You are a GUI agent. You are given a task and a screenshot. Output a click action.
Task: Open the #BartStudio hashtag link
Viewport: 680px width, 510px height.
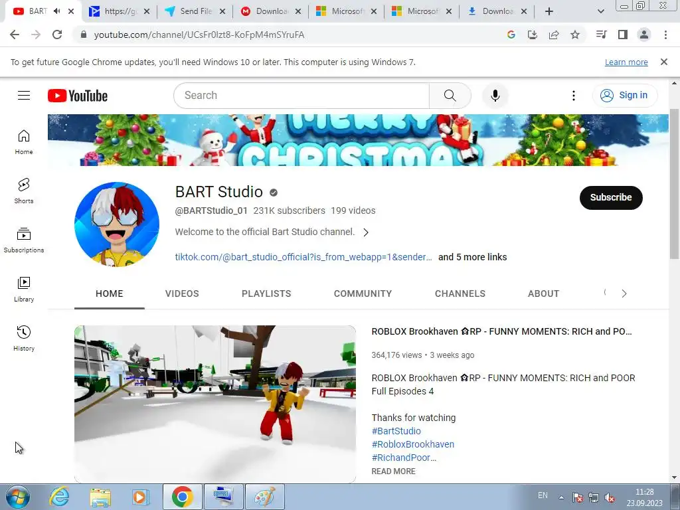pyautogui.click(x=396, y=431)
